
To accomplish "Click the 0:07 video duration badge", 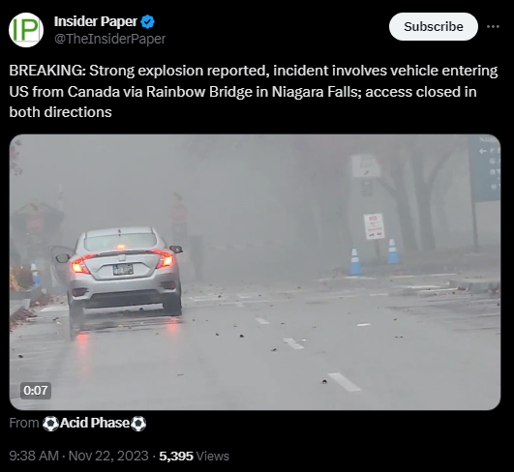I will pos(36,391).
